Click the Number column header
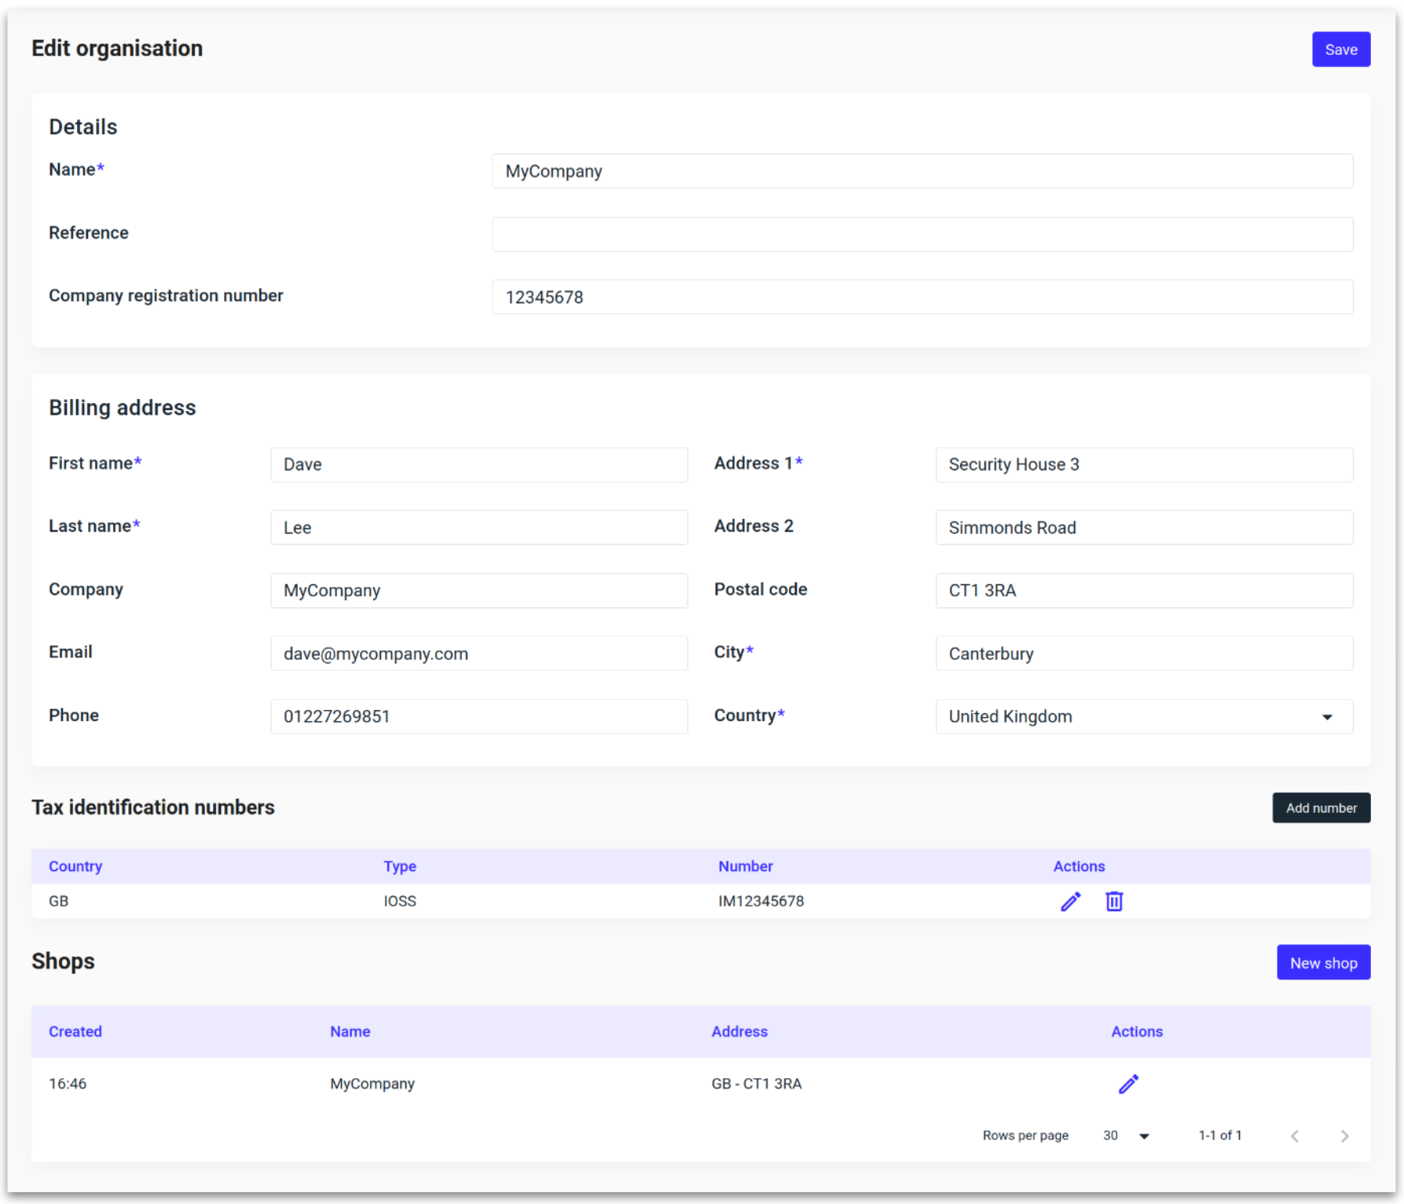The height and width of the screenshot is (1204, 1404). click(746, 866)
